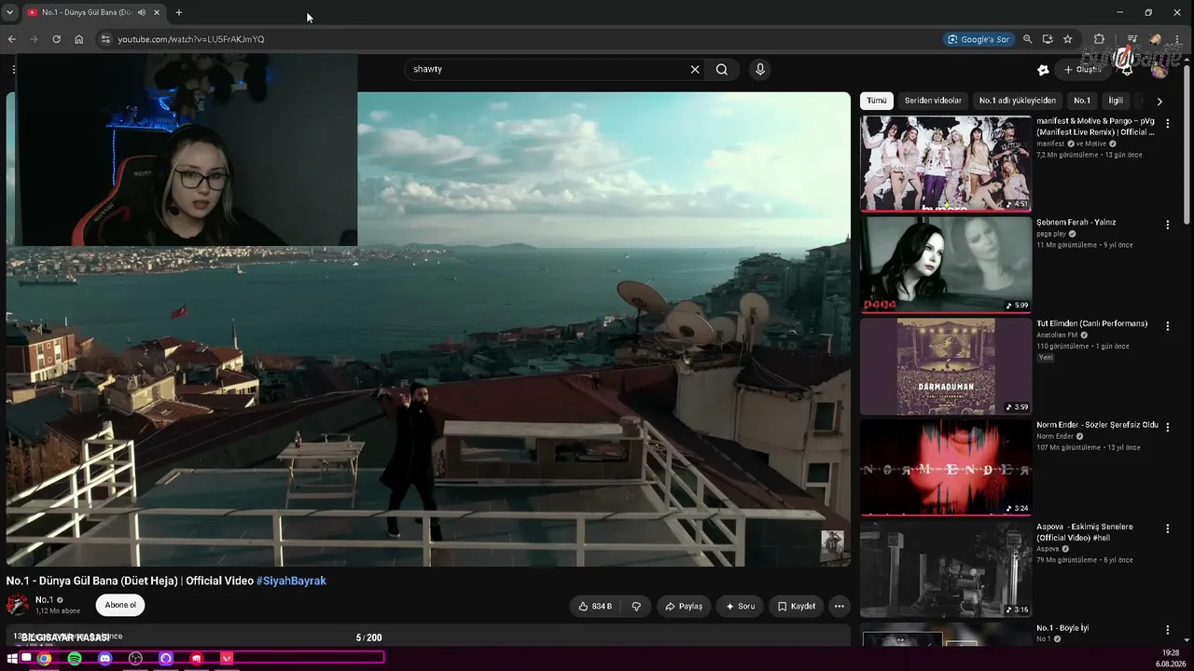Open the No.1 channel name link

[x=44, y=600]
